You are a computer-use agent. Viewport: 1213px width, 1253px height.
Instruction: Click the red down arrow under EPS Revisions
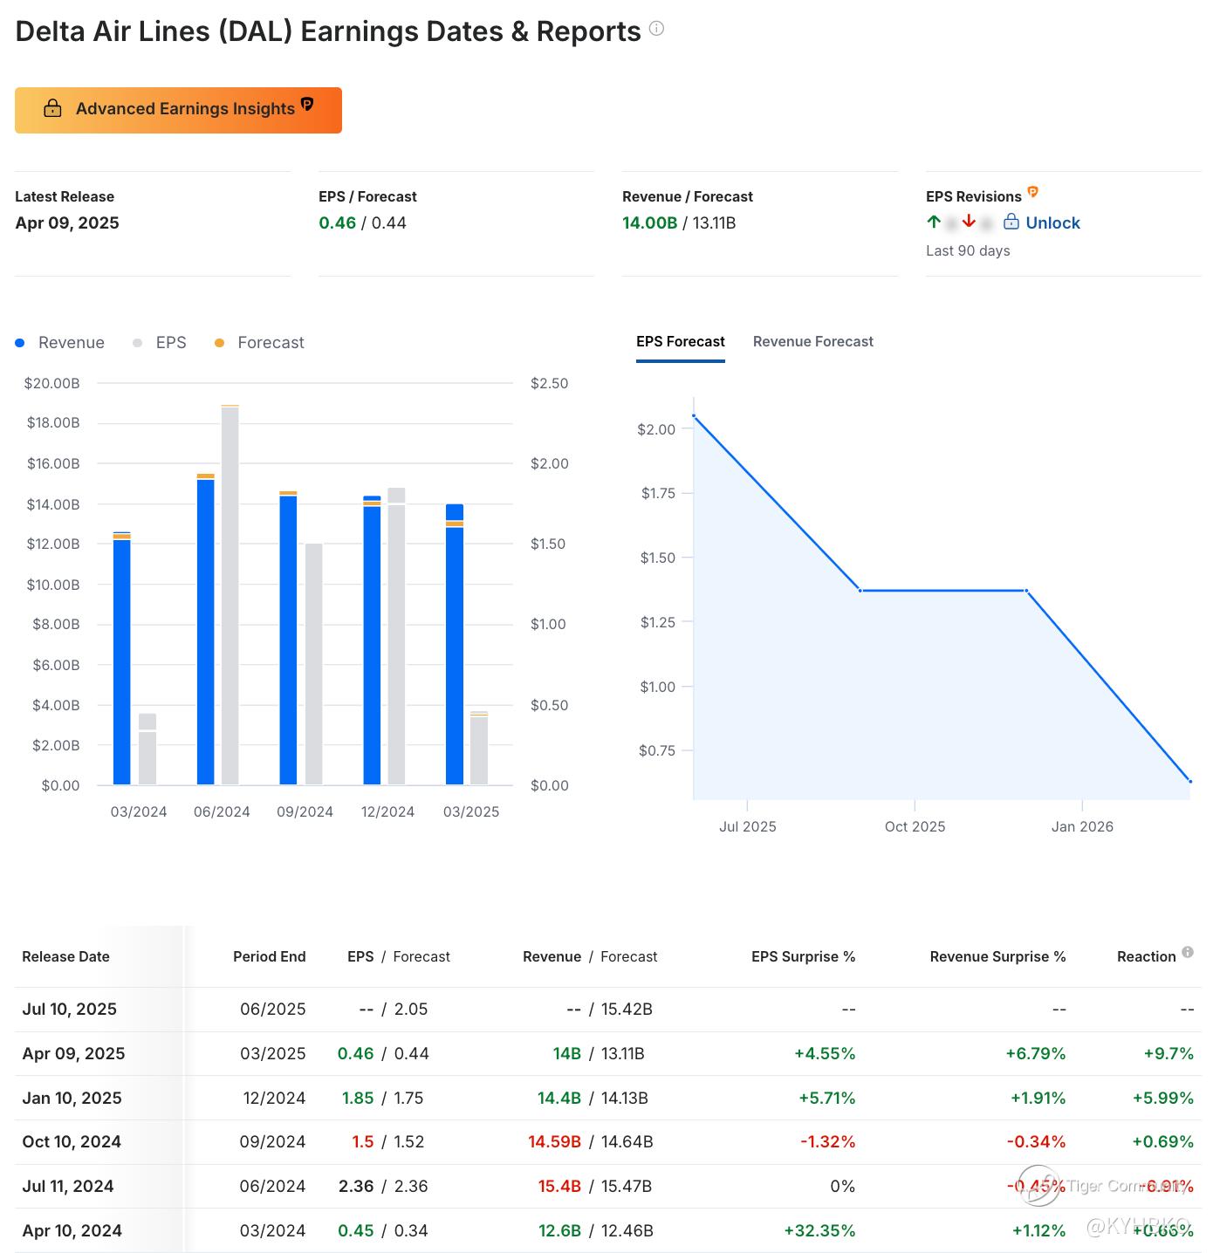[969, 222]
